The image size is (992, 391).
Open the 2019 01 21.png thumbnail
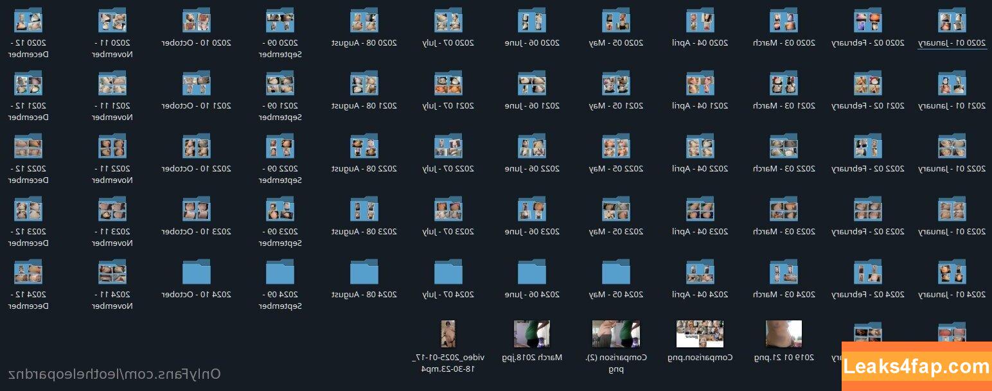tap(784, 335)
